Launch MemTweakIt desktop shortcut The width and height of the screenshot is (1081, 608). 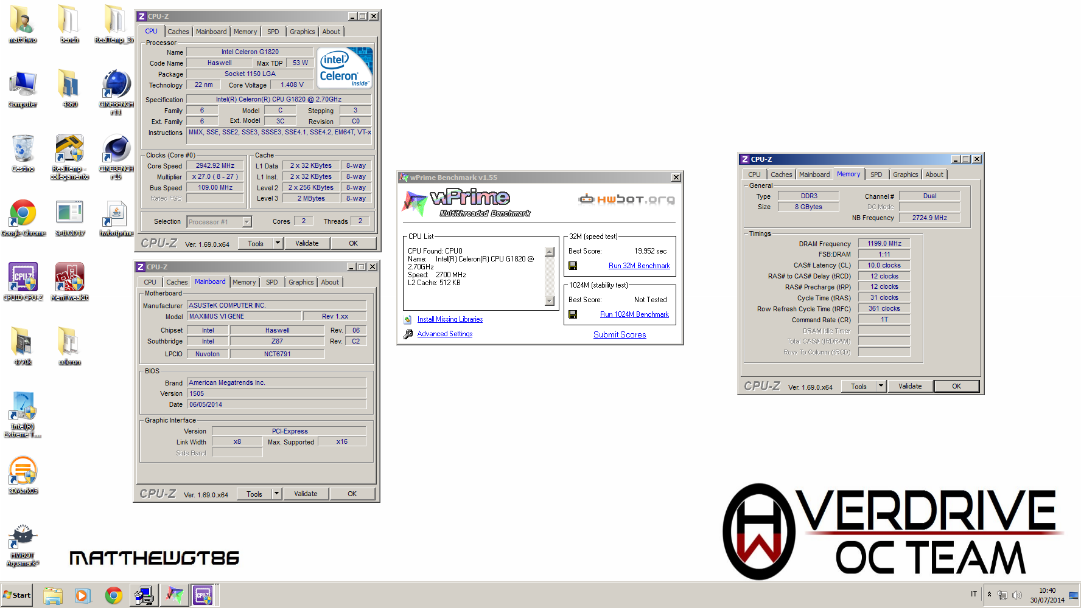coord(69,282)
